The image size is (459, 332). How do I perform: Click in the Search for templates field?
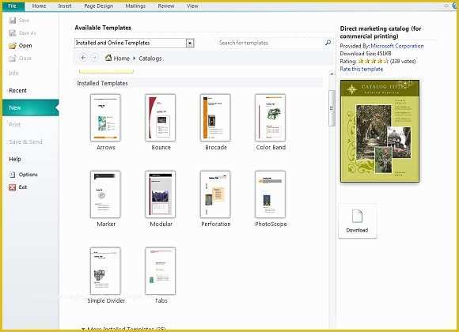click(x=270, y=43)
